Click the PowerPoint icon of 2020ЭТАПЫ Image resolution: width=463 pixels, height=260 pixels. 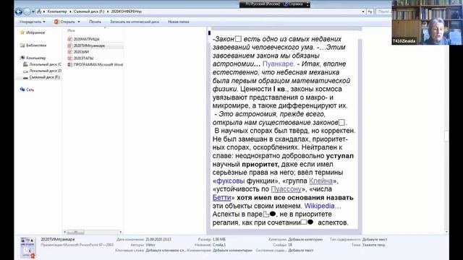tap(70, 58)
